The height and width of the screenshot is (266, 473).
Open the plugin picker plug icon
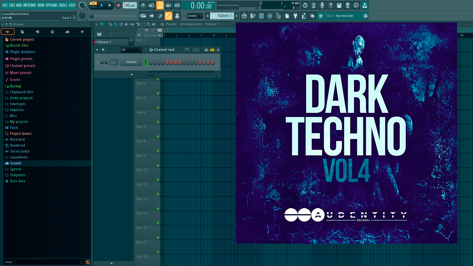(x=295, y=16)
